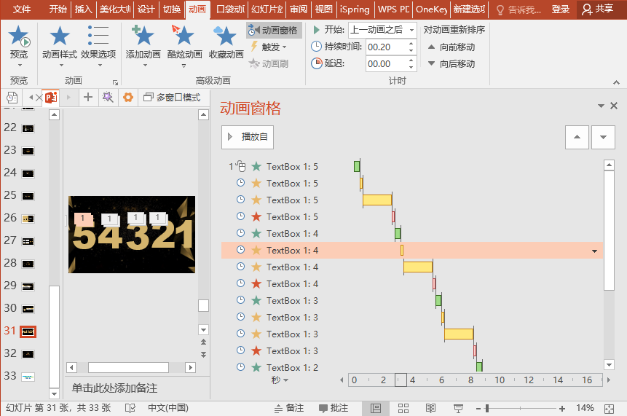Select slide 28 thumbnail

tap(28, 264)
